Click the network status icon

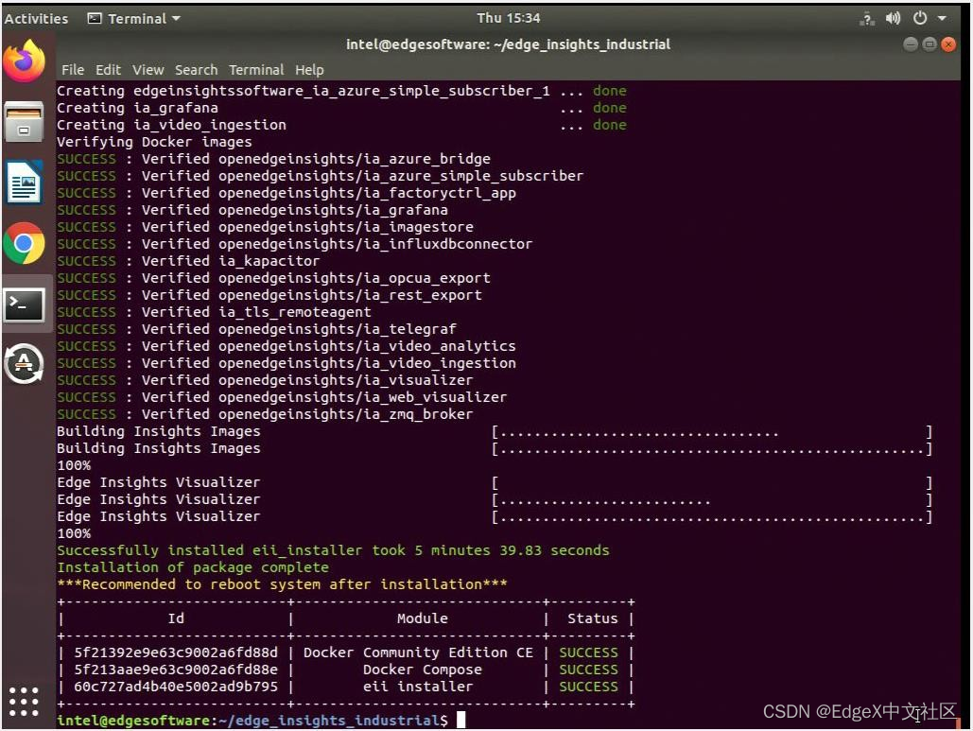(x=867, y=19)
